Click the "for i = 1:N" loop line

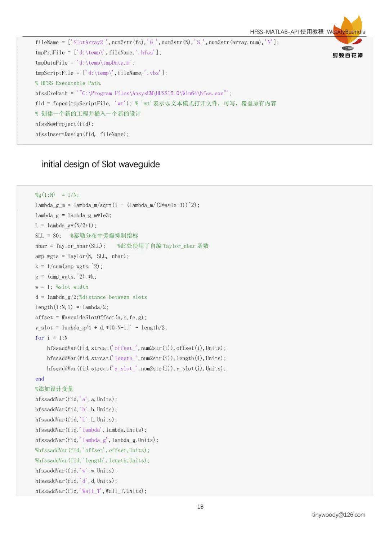click(52, 338)
